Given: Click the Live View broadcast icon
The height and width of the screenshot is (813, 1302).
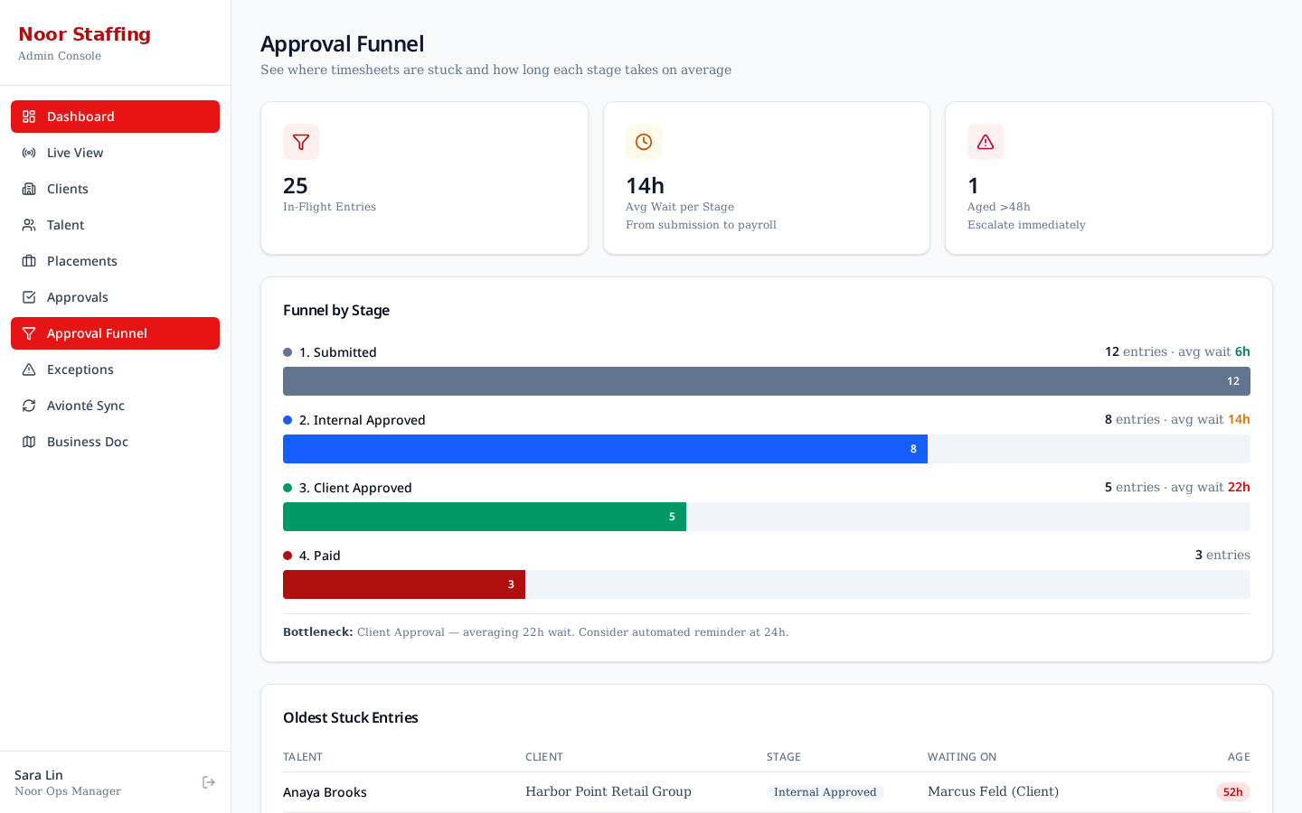Looking at the screenshot, I should (29, 153).
